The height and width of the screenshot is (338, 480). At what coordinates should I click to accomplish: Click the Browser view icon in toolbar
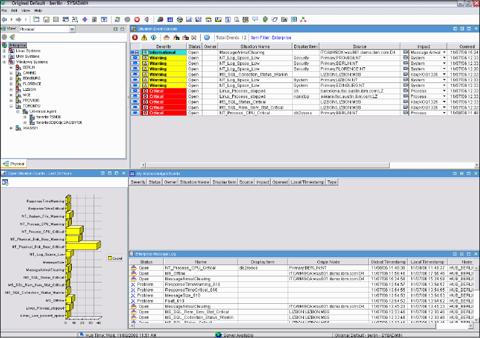294,20
